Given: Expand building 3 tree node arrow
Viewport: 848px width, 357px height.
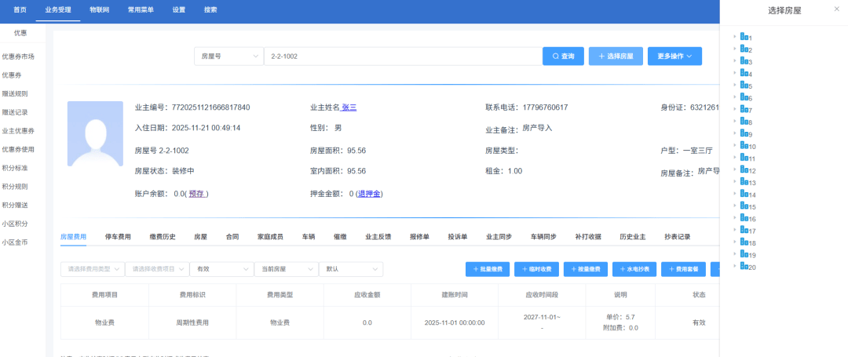Looking at the screenshot, I should click(x=735, y=61).
